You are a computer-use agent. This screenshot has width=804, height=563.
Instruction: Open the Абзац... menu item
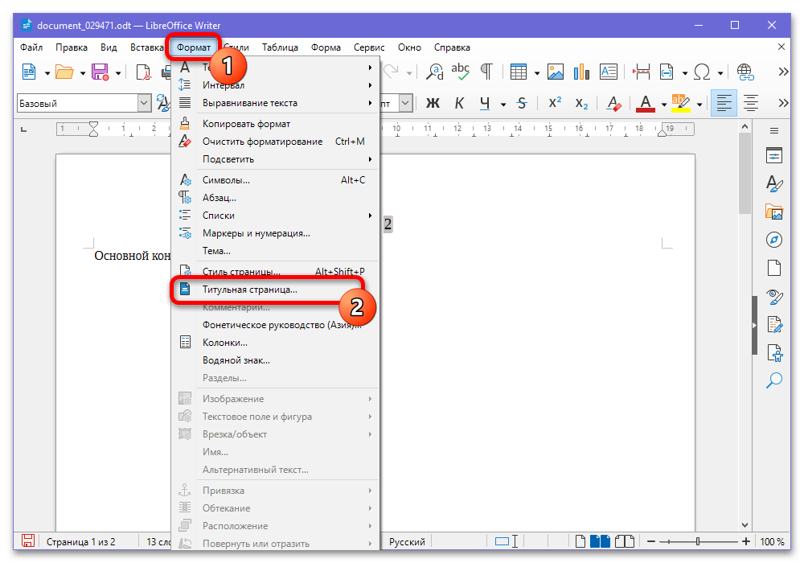point(276,198)
